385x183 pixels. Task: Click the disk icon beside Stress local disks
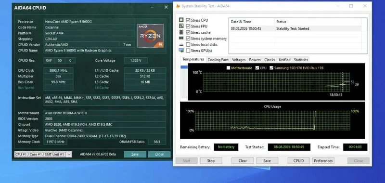[x=181, y=44]
